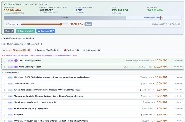This screenshot has height=122, width=185.
Task: Tick checkbox for DeFi Liquidity proposal
Action: 5,61
